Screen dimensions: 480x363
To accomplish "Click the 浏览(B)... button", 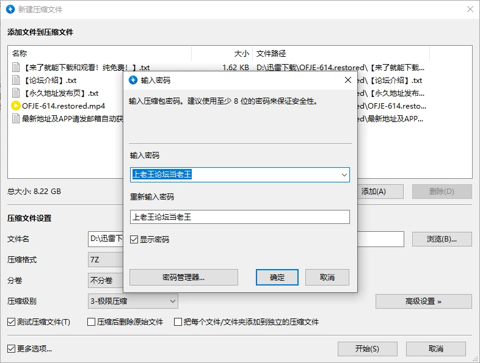I will pos(442,239).
